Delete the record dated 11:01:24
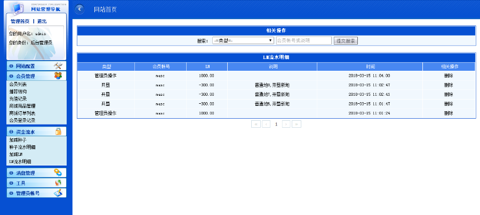Screen dimensions: 480x215 449,113
